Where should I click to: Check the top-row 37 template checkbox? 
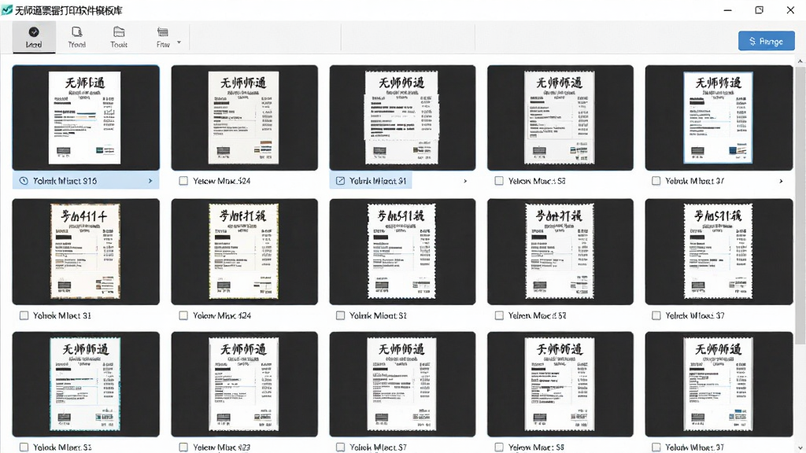656,181
